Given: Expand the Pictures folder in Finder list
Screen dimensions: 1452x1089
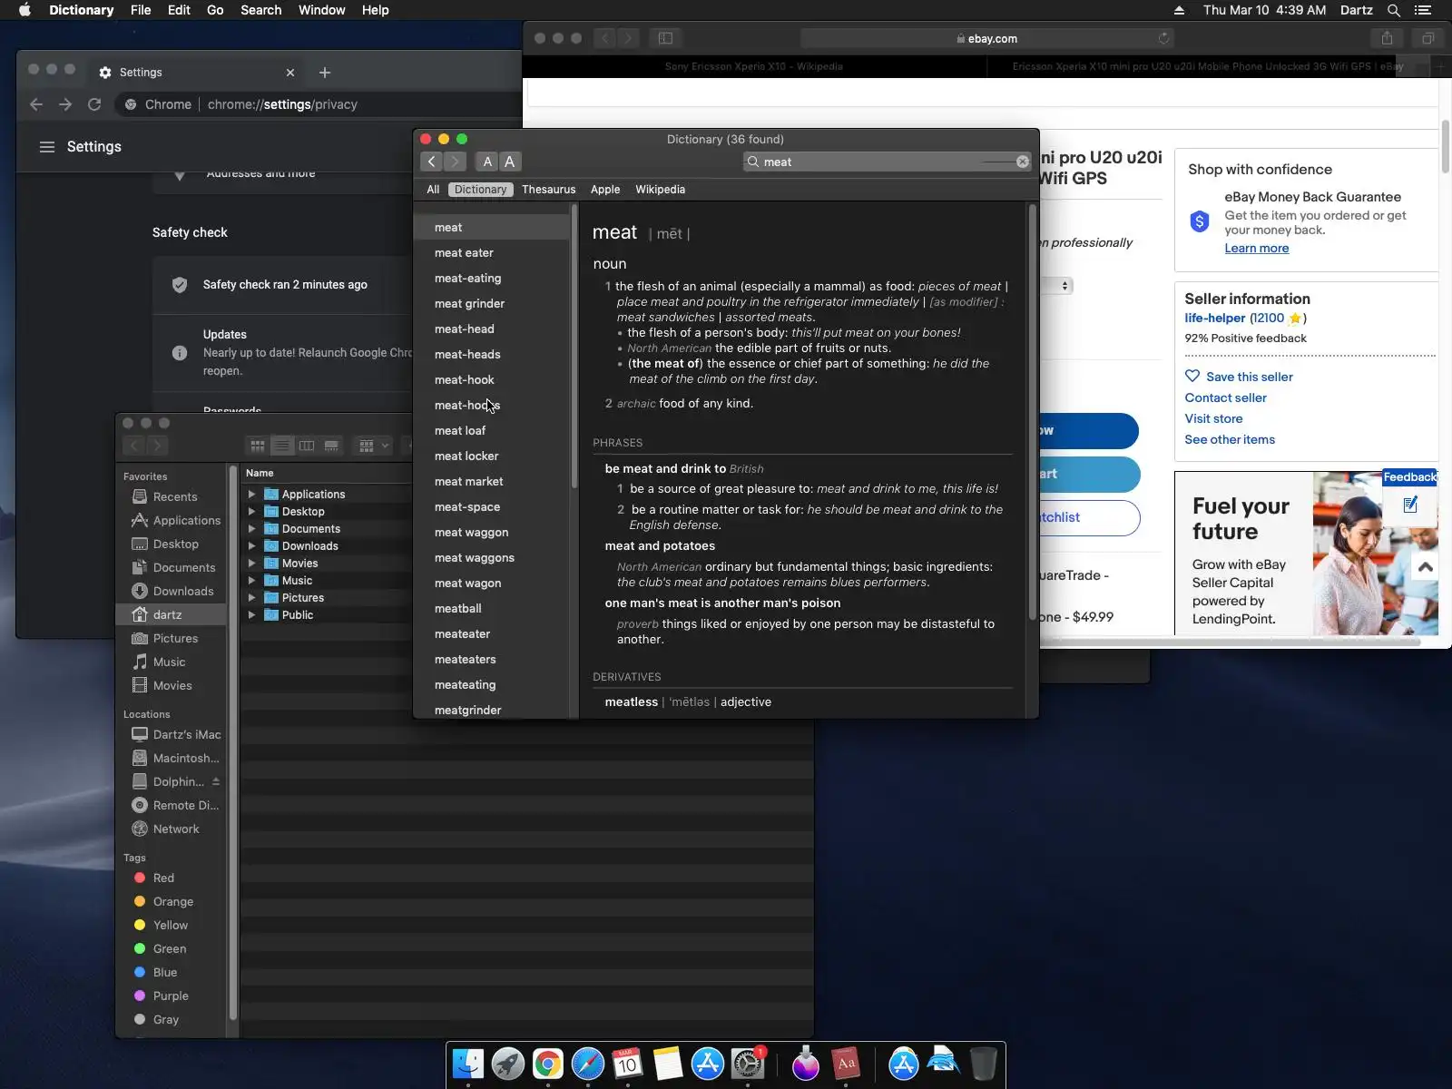Looking at the screenshot, I should [x=251, y=598].
